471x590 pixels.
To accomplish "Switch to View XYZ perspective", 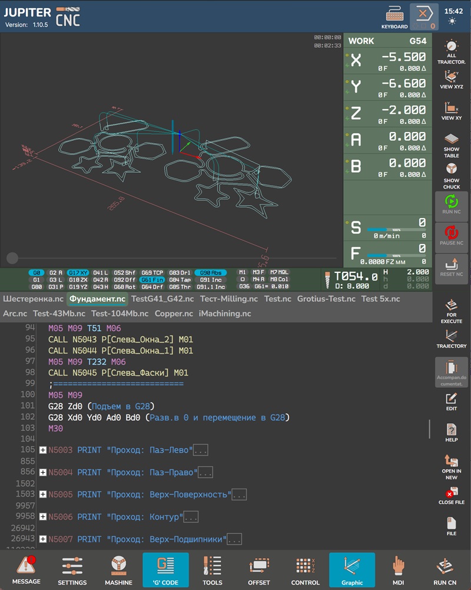I will pyautogui.click(x=451, y=79).
